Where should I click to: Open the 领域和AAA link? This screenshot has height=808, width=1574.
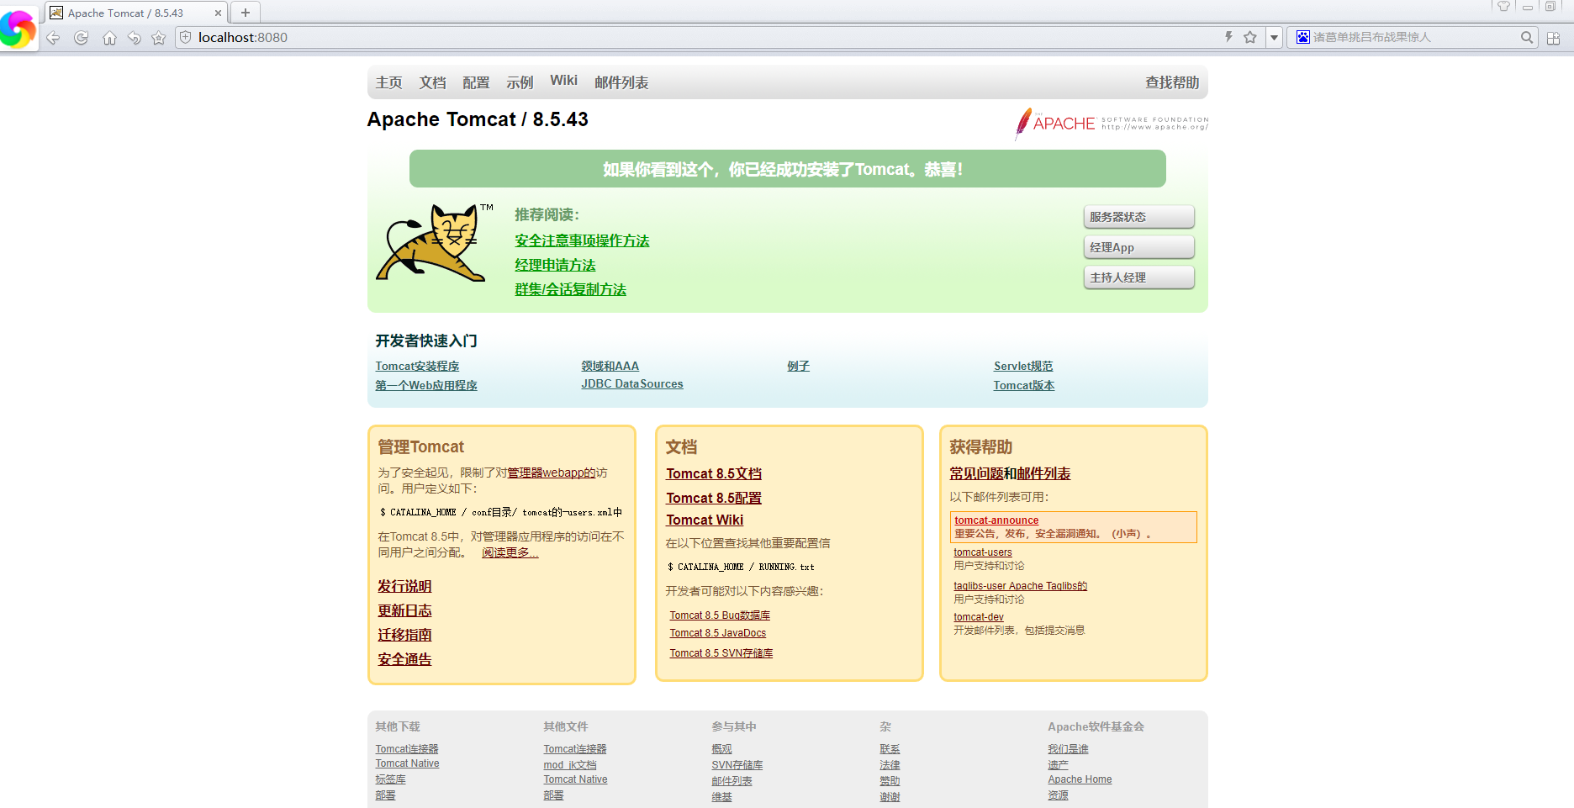pyautogui.click(x=610, y=367)
